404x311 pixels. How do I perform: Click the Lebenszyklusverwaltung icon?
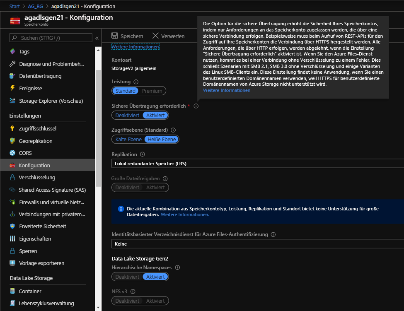[x=12, y=303]
